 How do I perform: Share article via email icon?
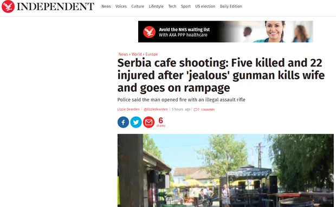coord(148,122)
